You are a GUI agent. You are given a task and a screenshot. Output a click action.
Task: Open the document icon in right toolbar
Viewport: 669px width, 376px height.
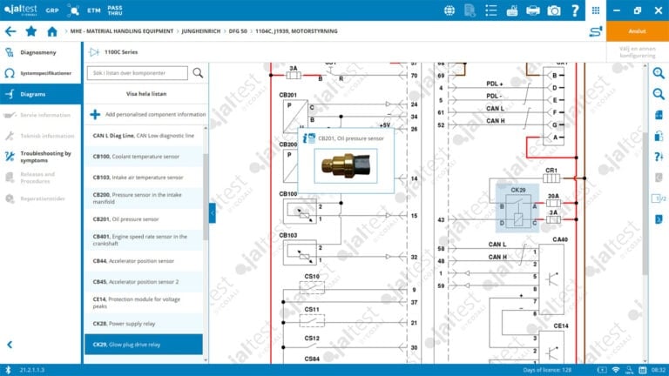point(659,115)
